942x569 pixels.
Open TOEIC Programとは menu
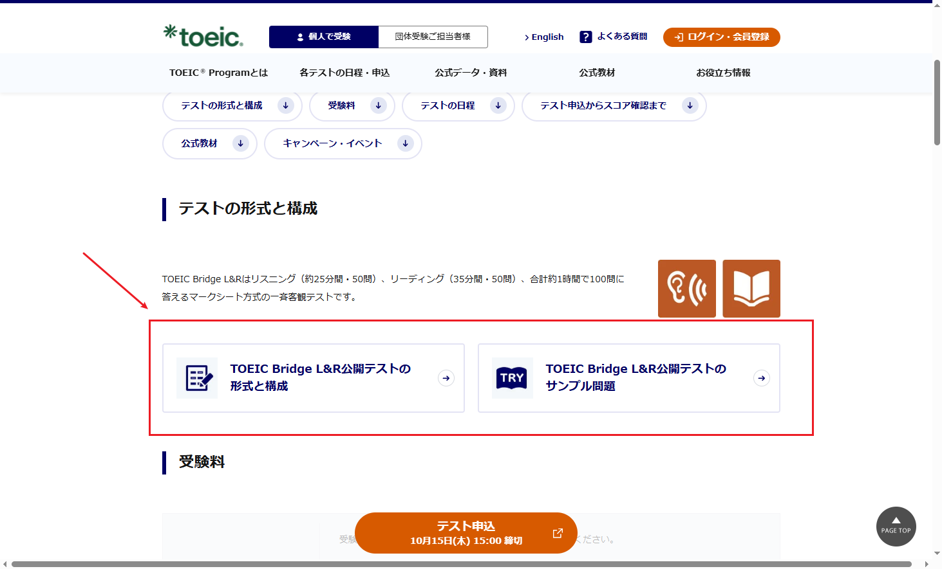pos(218,73)
